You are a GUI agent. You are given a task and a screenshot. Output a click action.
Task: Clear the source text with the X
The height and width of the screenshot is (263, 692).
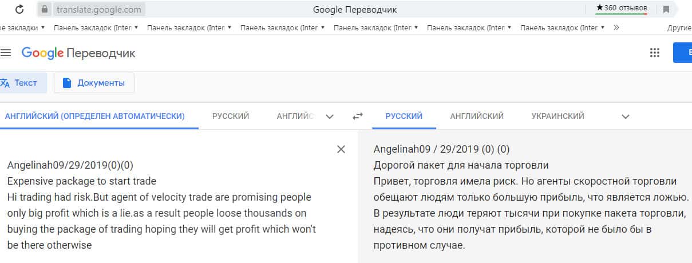tap(341, 149)
